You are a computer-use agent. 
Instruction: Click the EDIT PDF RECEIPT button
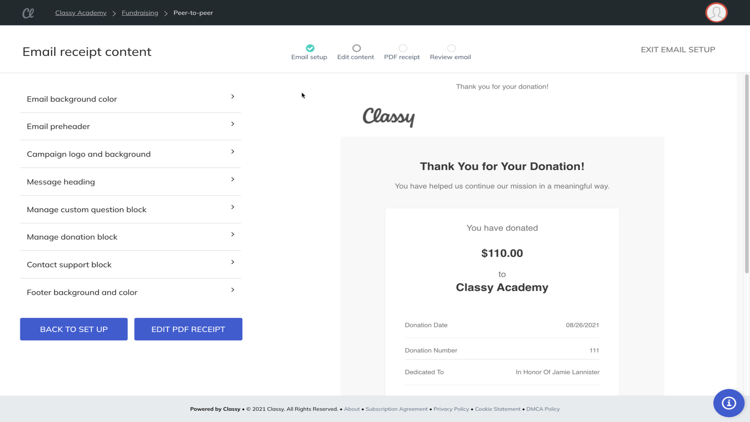(x=188, y=329)
